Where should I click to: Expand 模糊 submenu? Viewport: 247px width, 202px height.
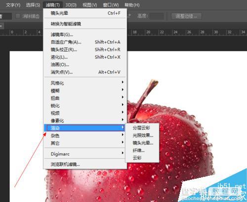pos(85,90)
